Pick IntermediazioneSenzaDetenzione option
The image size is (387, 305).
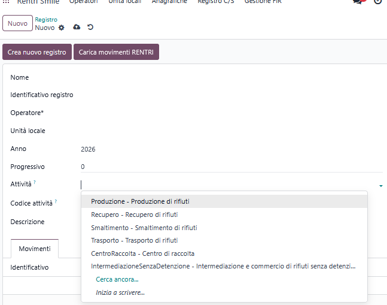[224, 266]
